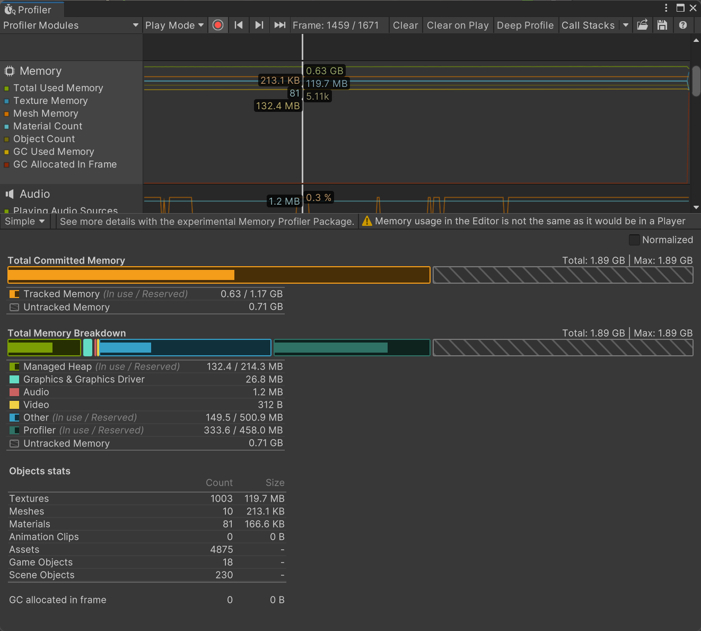Toggle Material Count chart series
This screenshot has height=631, width=701.
point(7,127)
